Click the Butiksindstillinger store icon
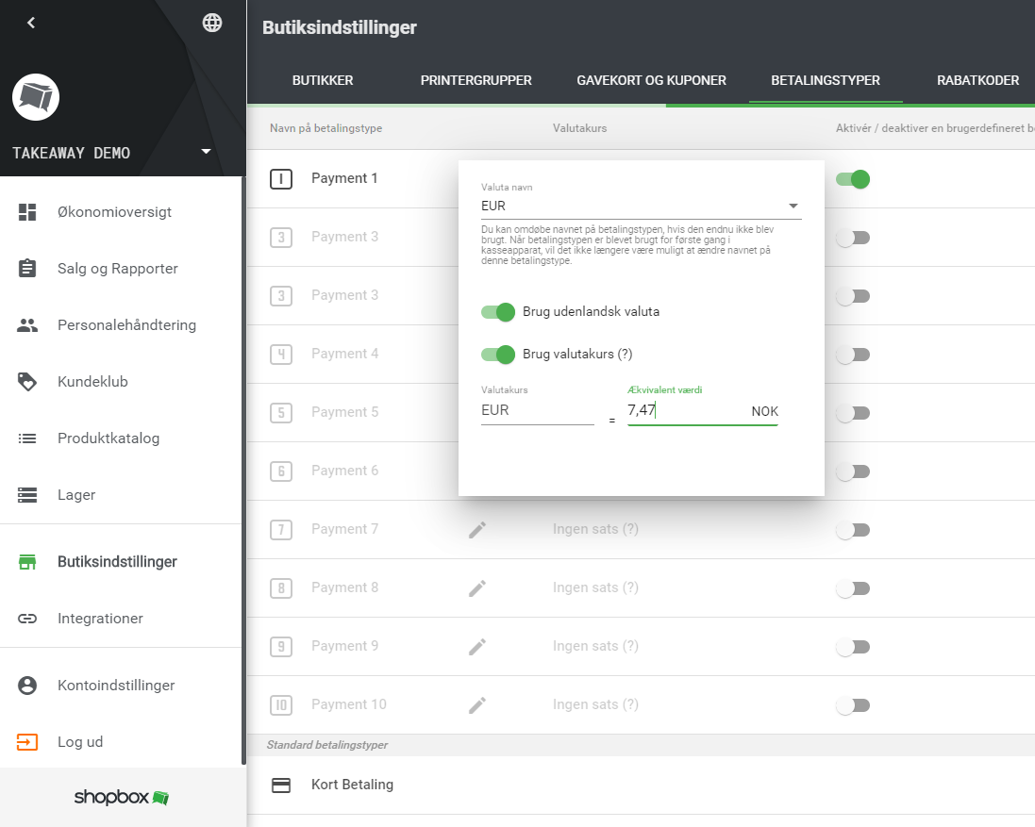The image size is (1035, 827). pyautogui.click(x=27, y=562)
